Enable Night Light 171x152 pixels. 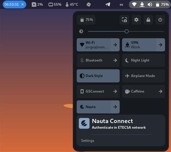(x=144, y=60)
